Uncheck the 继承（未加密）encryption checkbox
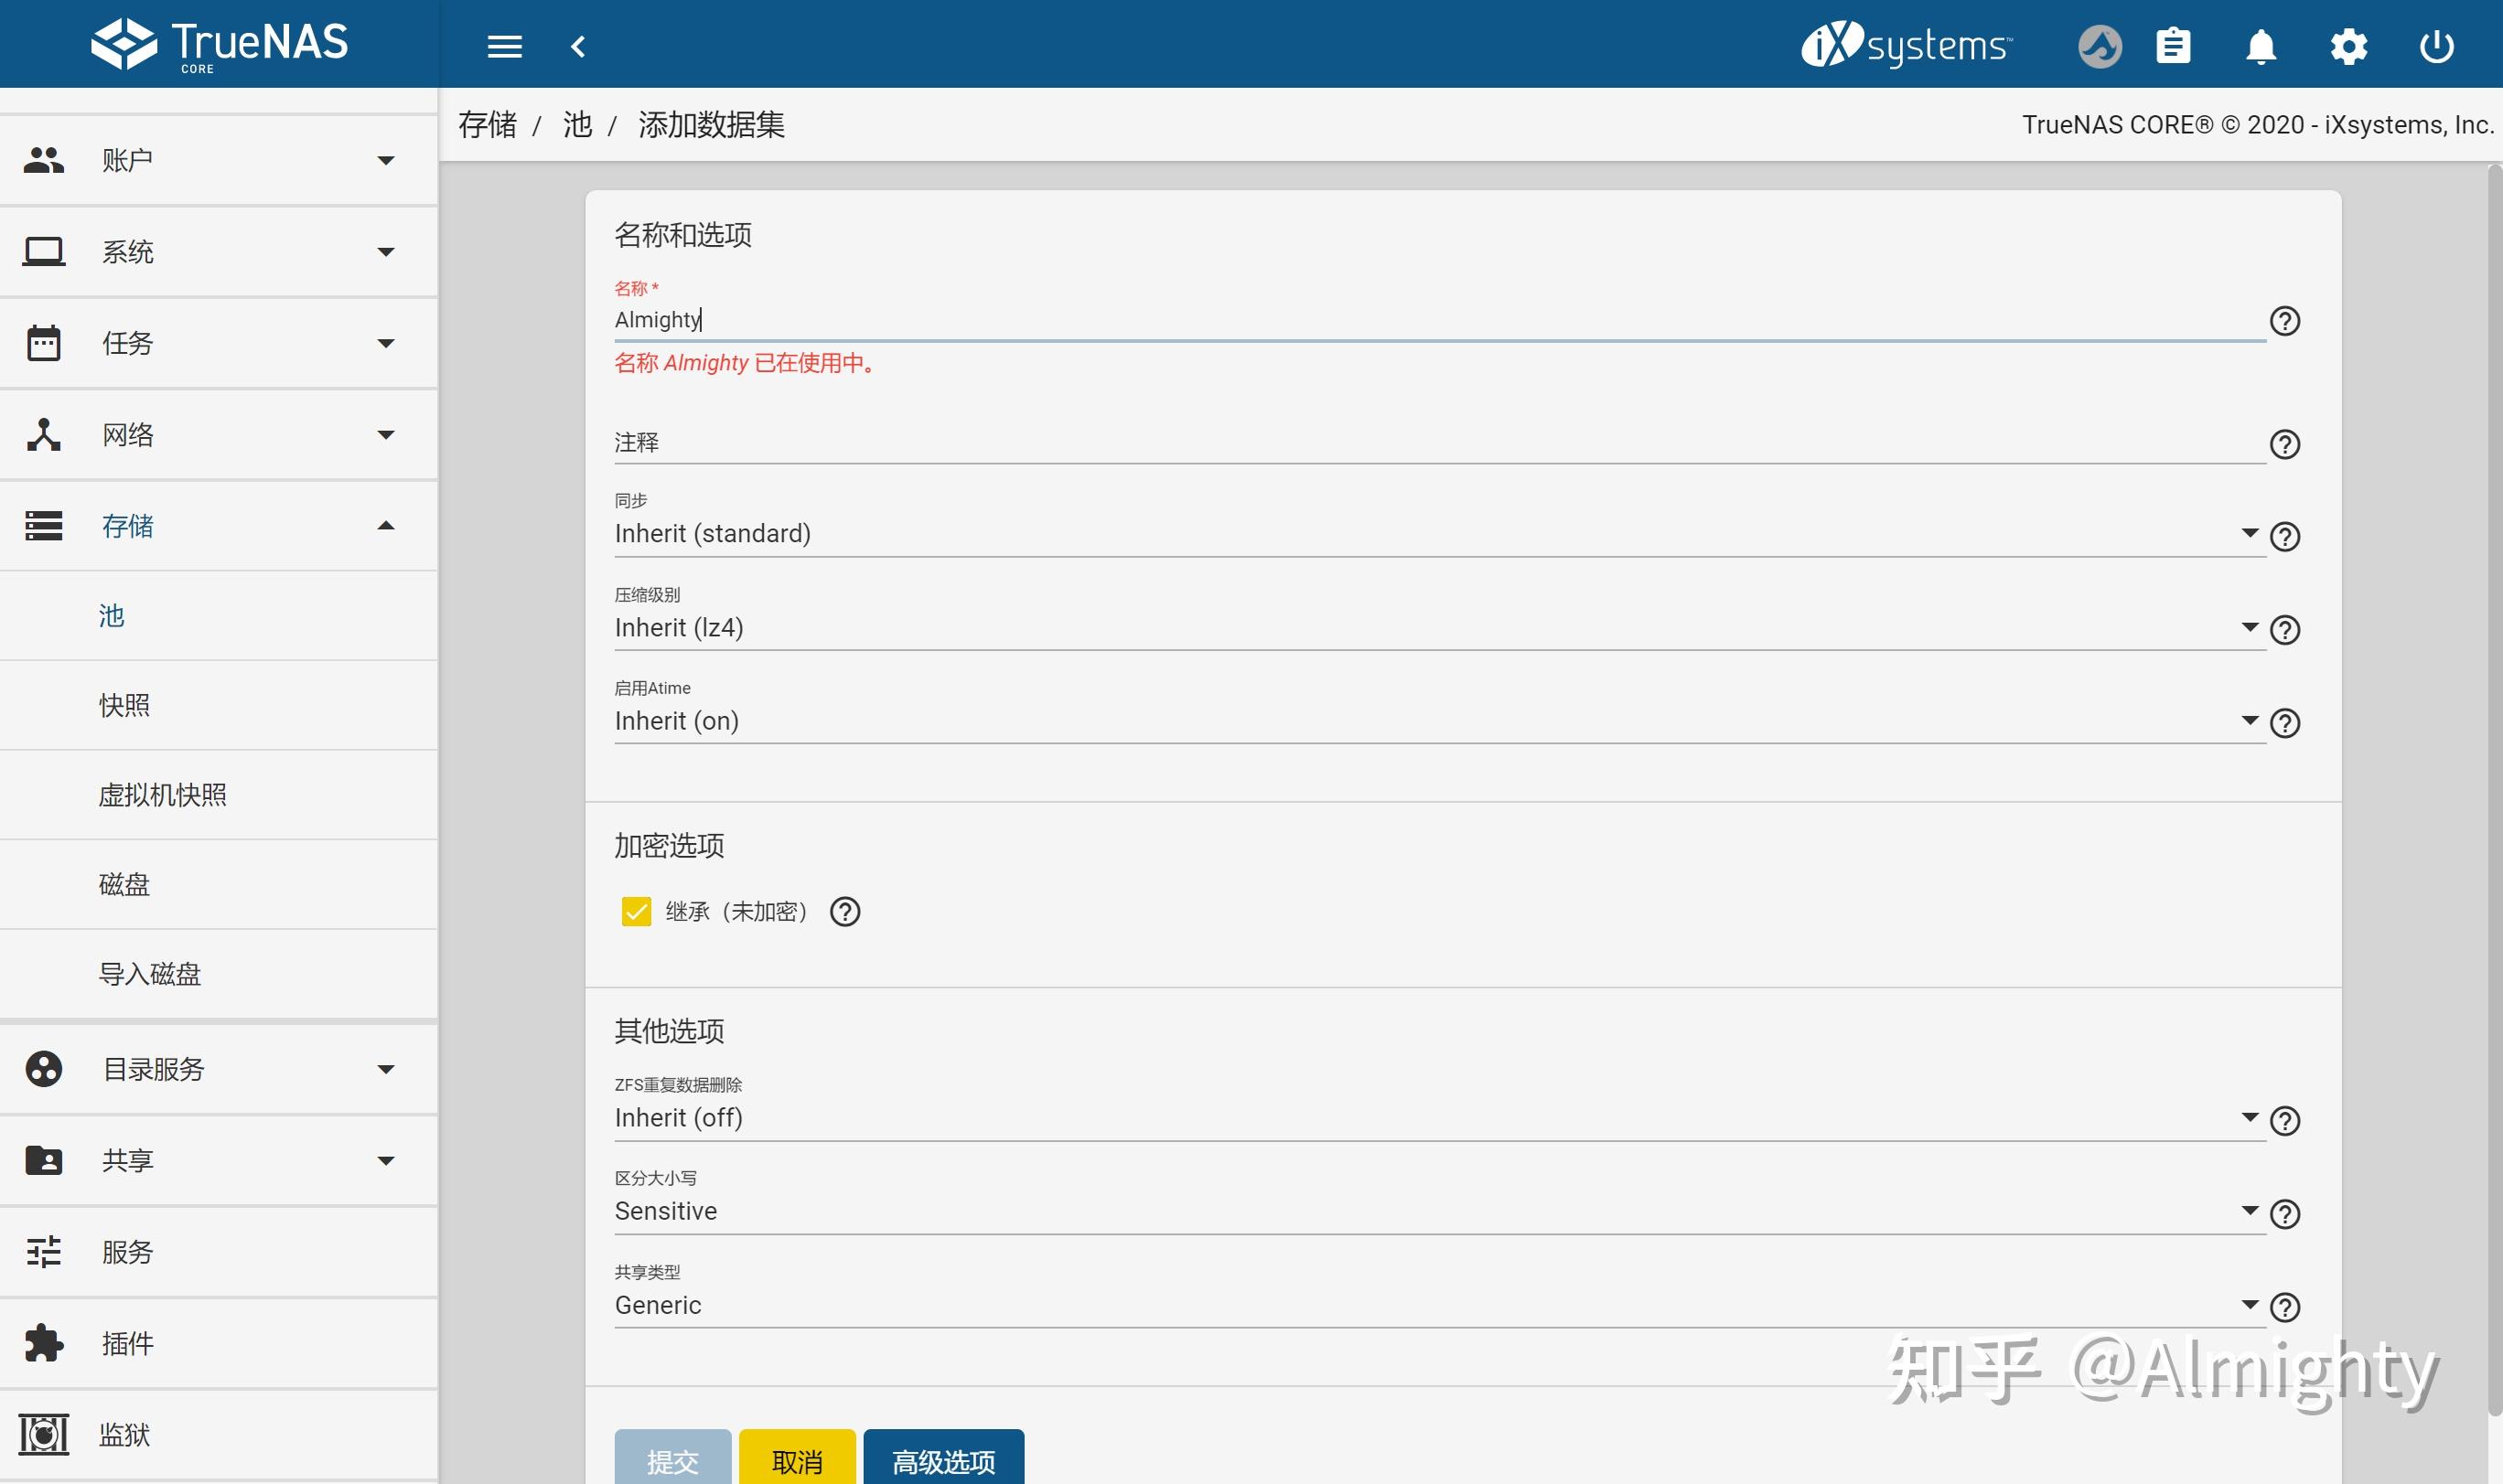The height and width of the screenshot is (1484, 2503). tap(639, 912)
